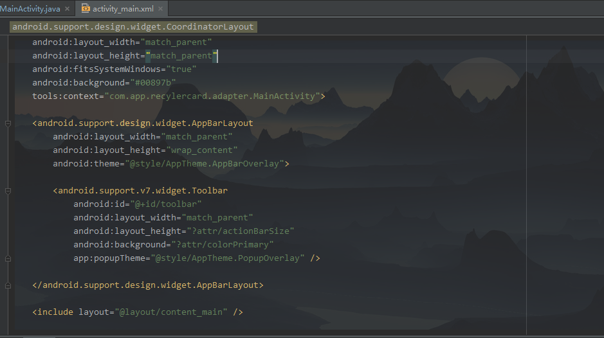Close the MainActivity.java tab
The height and width of the screenshot is (338, 604).
pyautogui.click(x=67, y=9)
